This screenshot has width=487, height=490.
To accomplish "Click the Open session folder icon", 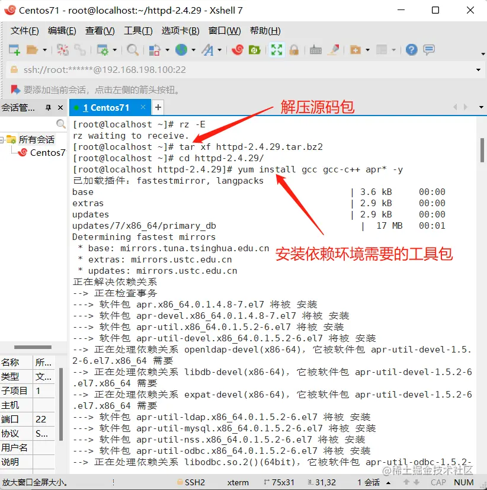I will [32, 50].
